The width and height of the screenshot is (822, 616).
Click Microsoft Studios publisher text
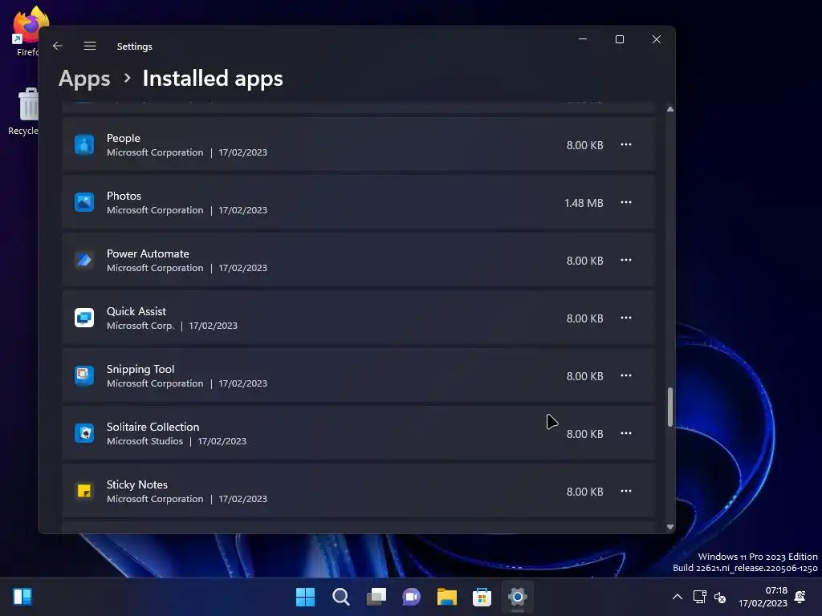tap(144, 441)
